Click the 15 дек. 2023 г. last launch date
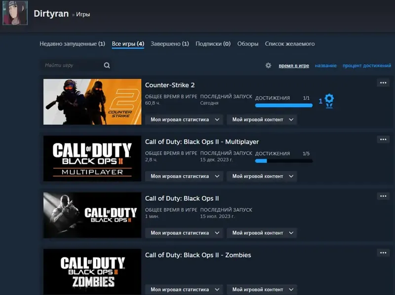Image resolution: width=395 pixels, height=295 pixels. pos(216,159)
